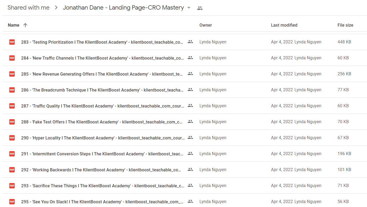This screenshot has height=207, width=367.
Task: Click PDF icon of file 290 Hyper Locality
Action: 12,138
